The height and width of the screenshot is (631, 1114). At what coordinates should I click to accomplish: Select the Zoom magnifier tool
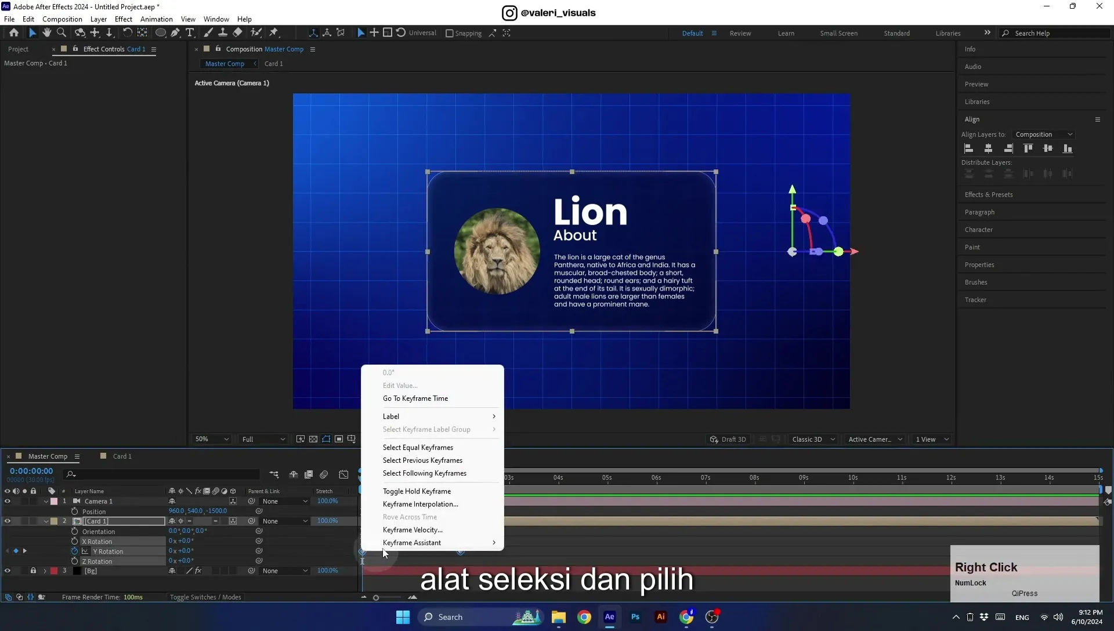[62, 33]
